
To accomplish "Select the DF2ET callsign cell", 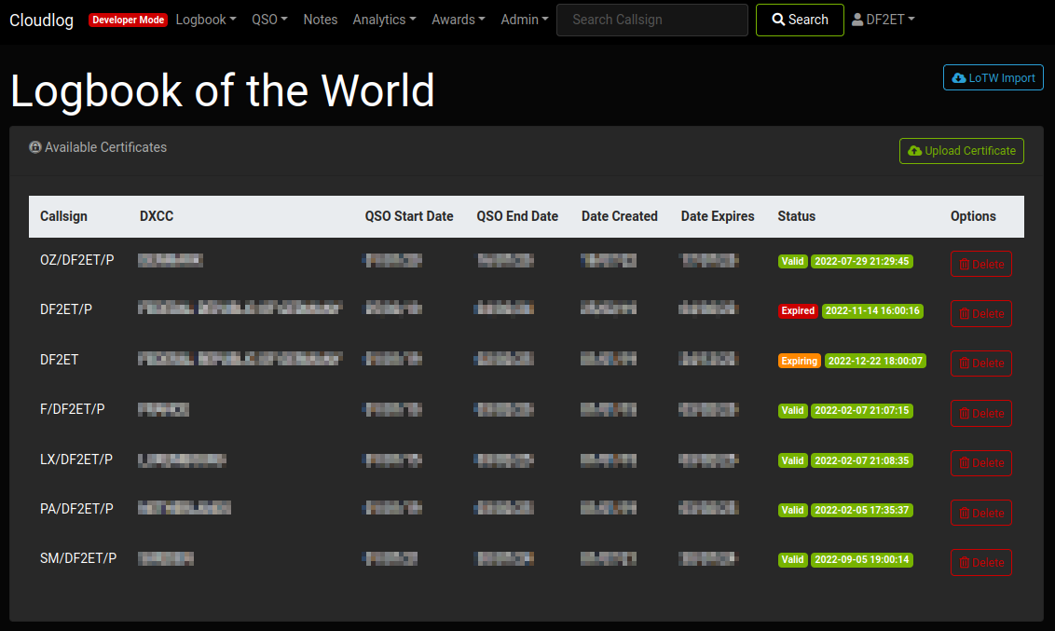I will [x=60, y=359].
